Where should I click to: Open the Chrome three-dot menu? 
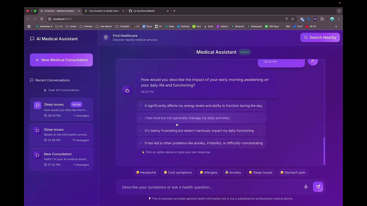point(339,19)
